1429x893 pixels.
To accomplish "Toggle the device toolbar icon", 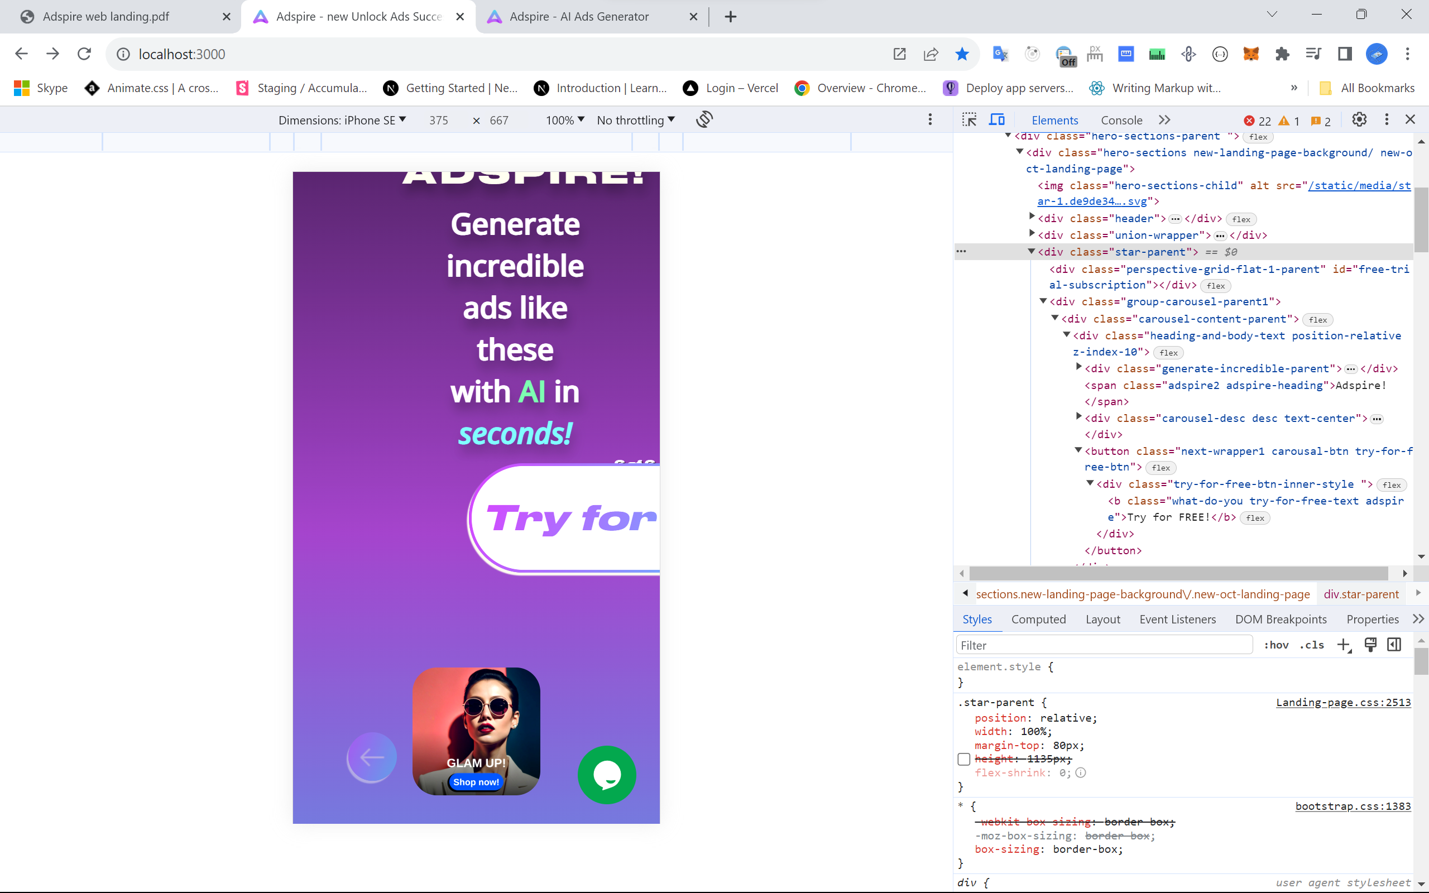I will pyautogui.click(x=997, y=120).
